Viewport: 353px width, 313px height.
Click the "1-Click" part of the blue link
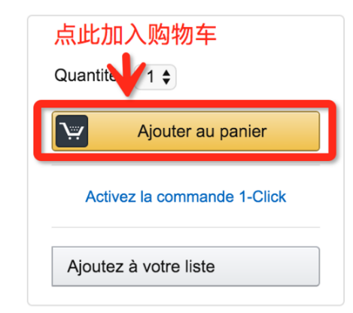coord(263,196)
